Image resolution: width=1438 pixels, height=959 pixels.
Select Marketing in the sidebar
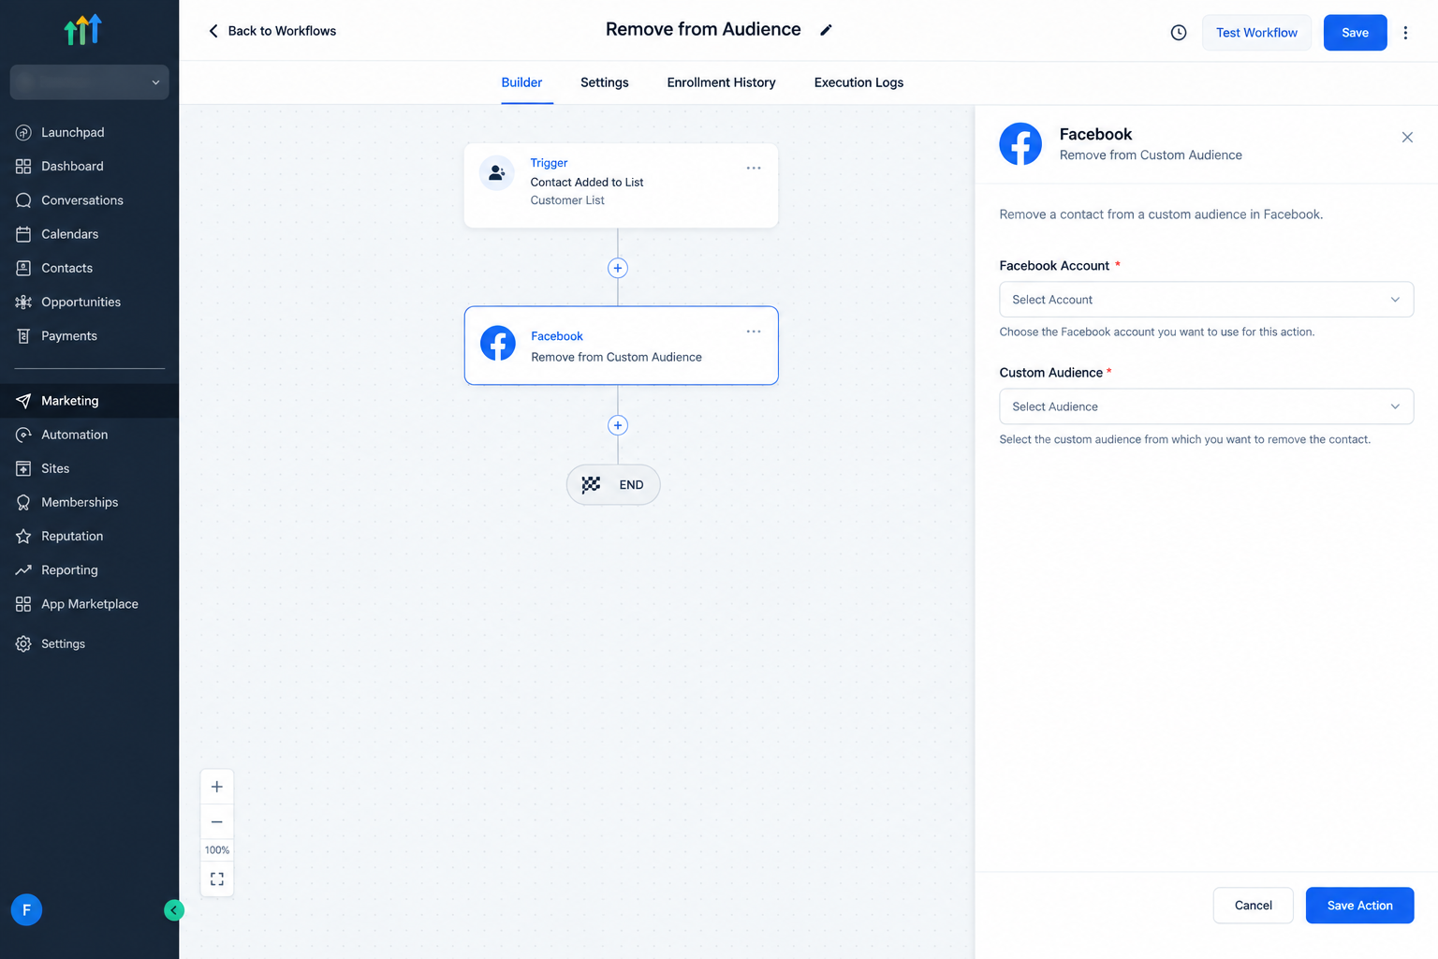point(89,401)
